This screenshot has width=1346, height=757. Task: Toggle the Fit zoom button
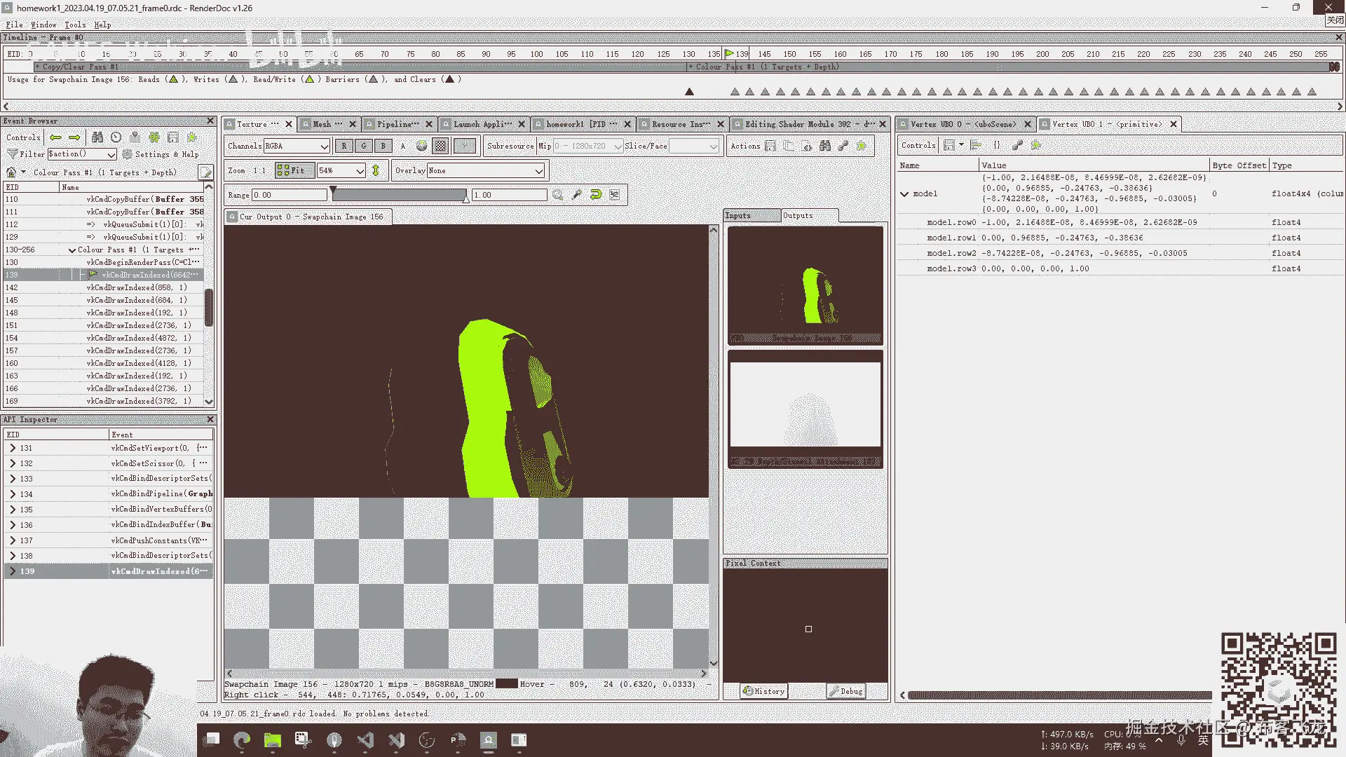coord(293,170)
